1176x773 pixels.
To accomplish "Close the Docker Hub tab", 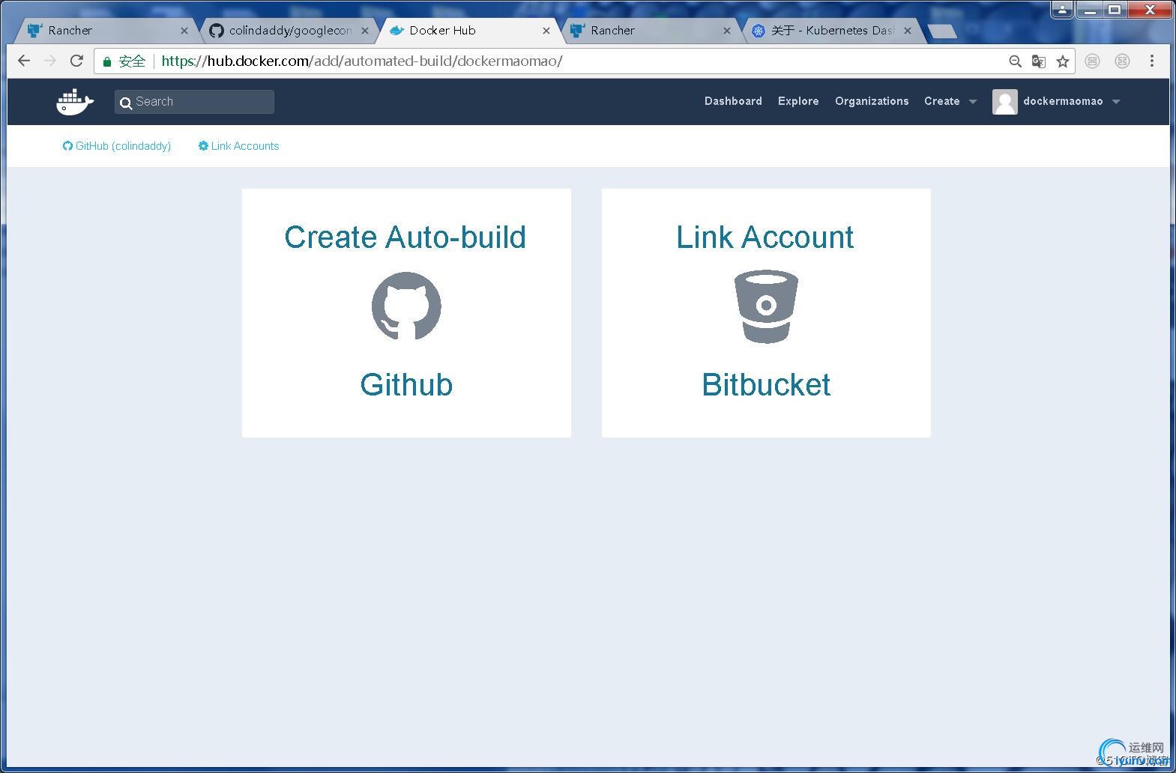I will pyautogui.click(x=546, y=31).
